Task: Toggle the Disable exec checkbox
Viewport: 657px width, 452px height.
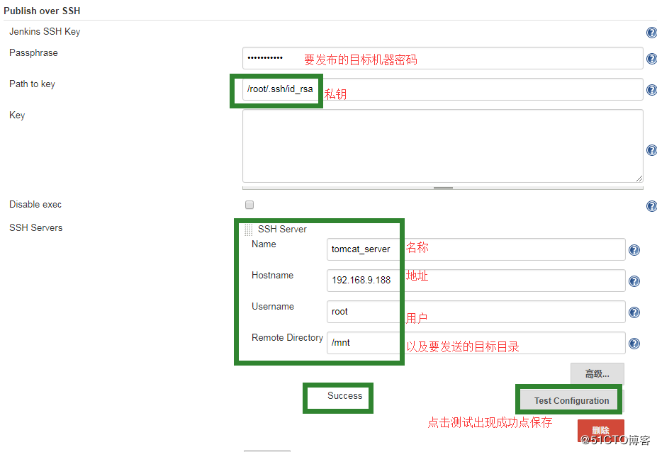Action: [x=249, y=205]
